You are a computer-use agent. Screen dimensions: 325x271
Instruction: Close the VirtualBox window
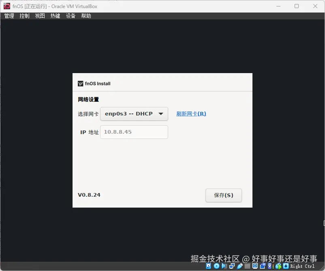(315, 6)
